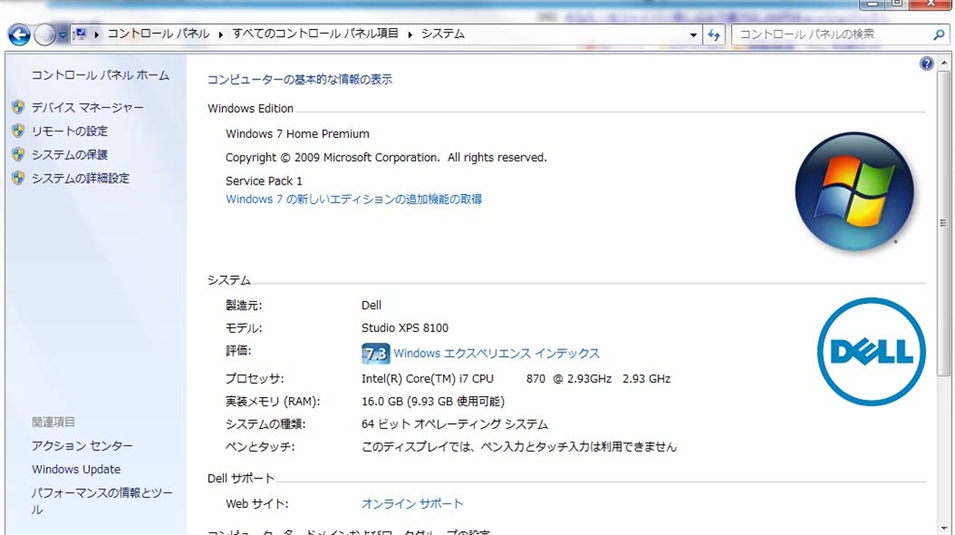This screenshot has height=535, width=955.
Task: Open recent pages dropdown beside Forward button
Action: (x=62, y=34)
